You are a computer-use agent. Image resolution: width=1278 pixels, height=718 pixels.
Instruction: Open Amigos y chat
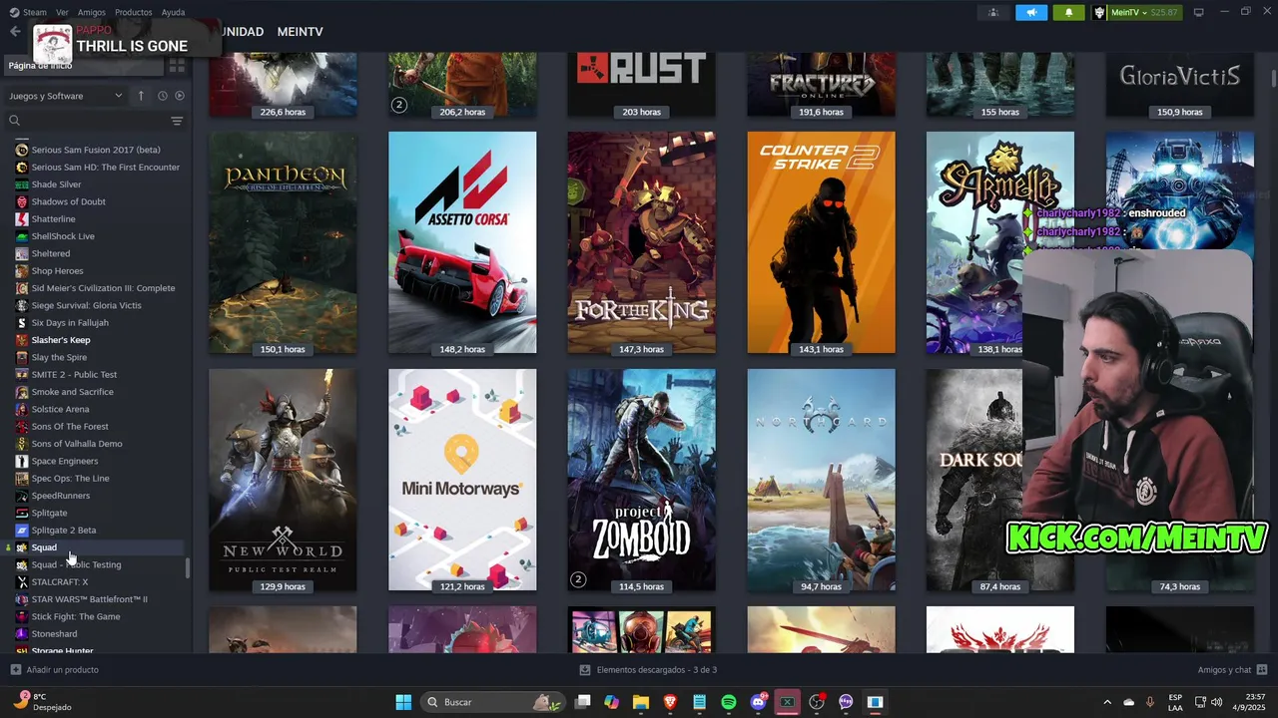pyautogui.click(x=1232, y=670)
